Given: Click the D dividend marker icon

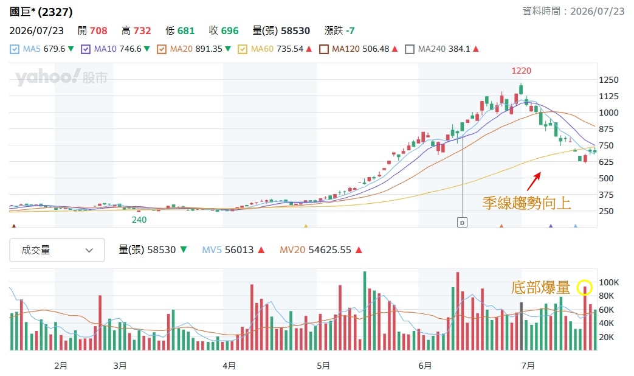Looking at the screenshot, I should coord(462,223).
